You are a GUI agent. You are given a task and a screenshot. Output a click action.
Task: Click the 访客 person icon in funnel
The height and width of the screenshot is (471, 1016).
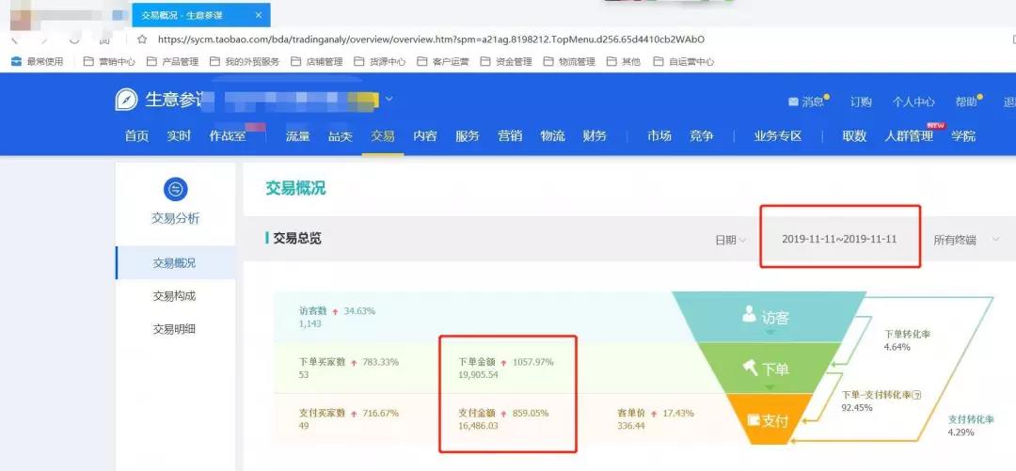click(749, 316)
